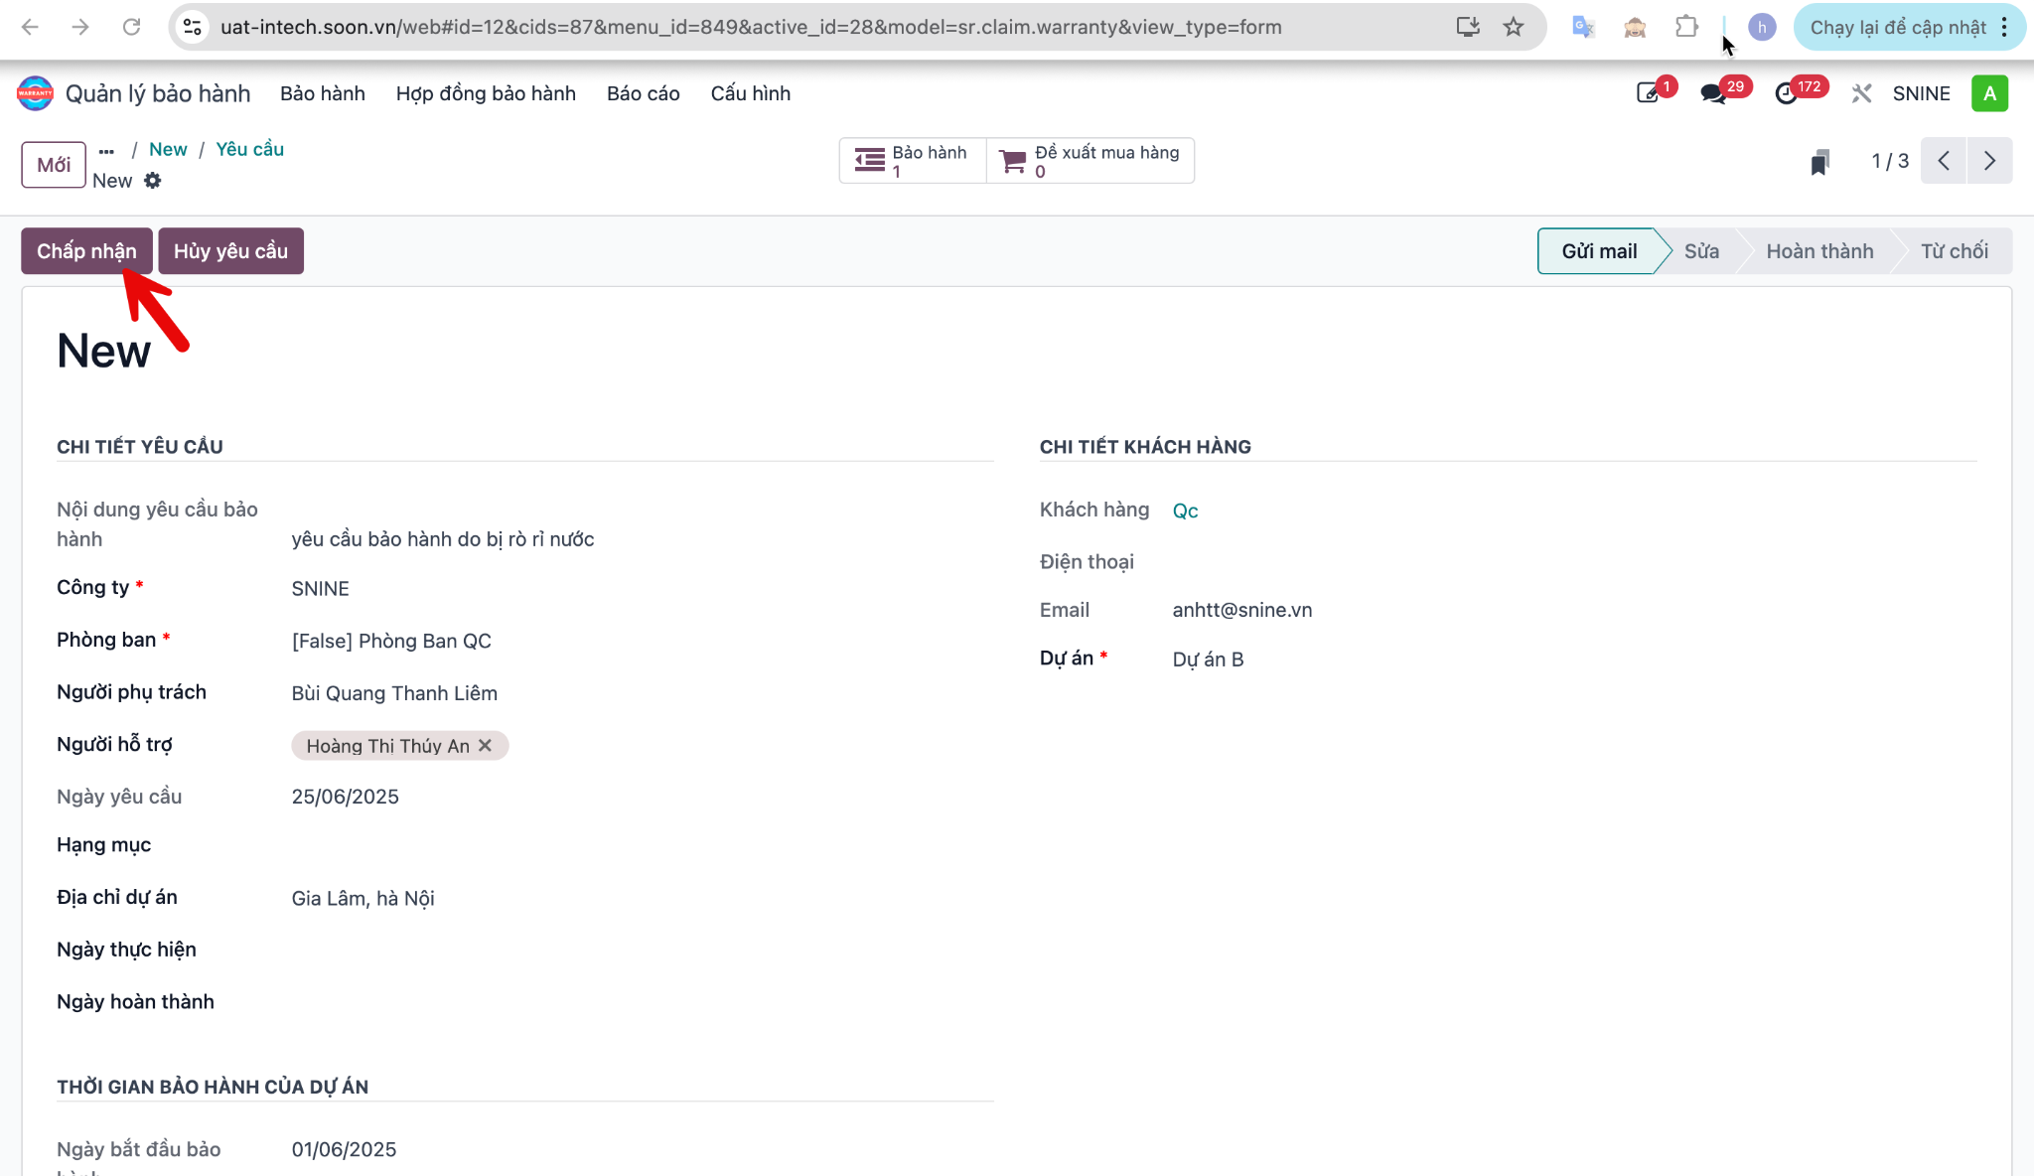Open the gear actions menu next to New
Screen dimensions: 2034x1176
coord(152,181)
